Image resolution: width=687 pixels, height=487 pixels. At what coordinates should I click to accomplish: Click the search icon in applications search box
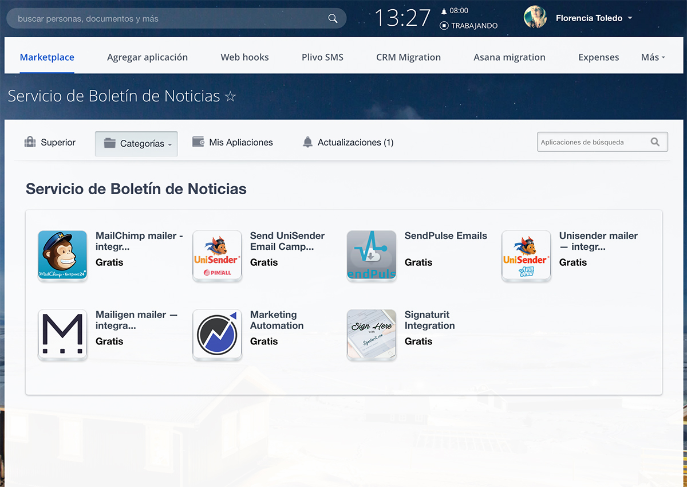tap(655, 142)
